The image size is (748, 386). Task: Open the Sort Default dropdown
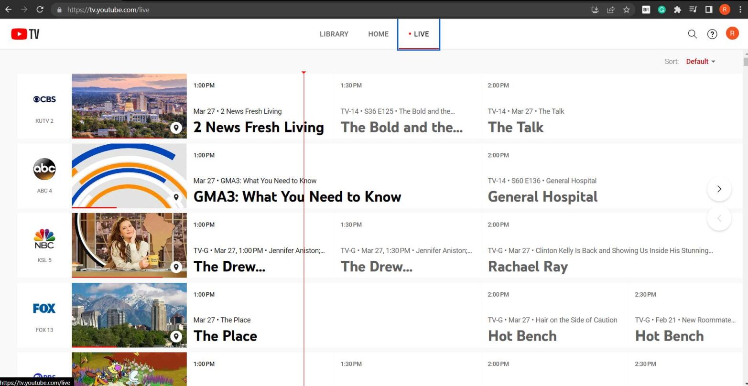click(700, 61)
